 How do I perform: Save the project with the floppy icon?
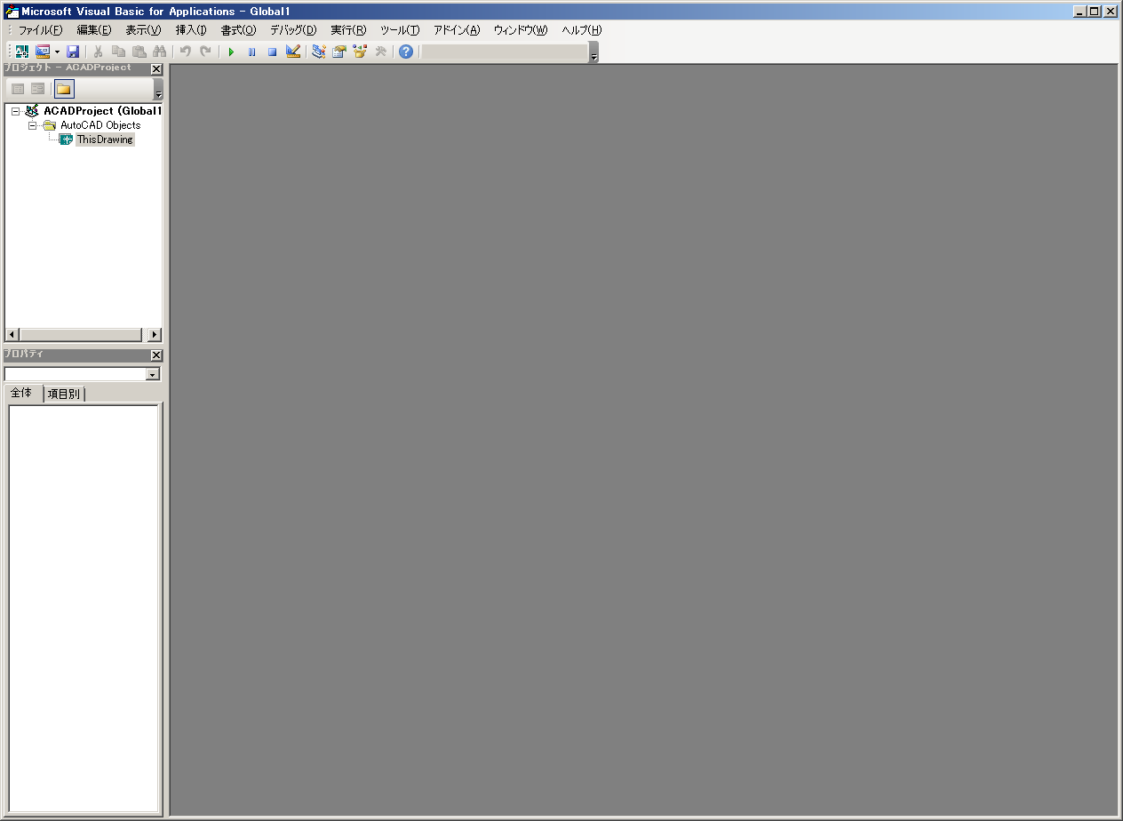pos(73,52)
